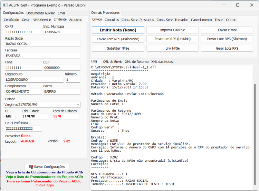
Task: Open the Colaboradores do Projeto ACBr link
Action: click(x=45, y=172)
